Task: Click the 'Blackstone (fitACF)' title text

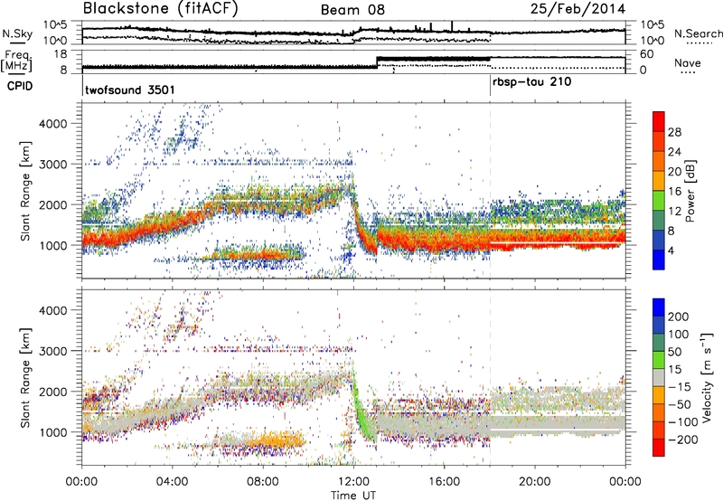Action: tap(161, 9)
